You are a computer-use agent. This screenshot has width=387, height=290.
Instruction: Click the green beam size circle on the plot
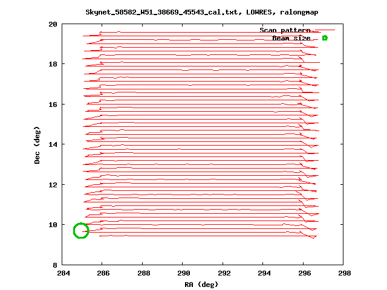(81, 231)
